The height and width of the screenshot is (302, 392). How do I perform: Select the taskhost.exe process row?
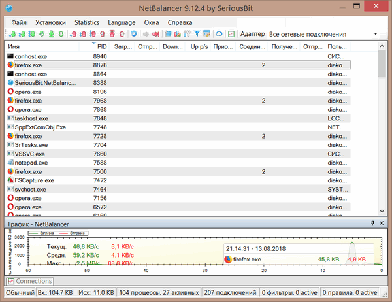[x=178, y=118]
